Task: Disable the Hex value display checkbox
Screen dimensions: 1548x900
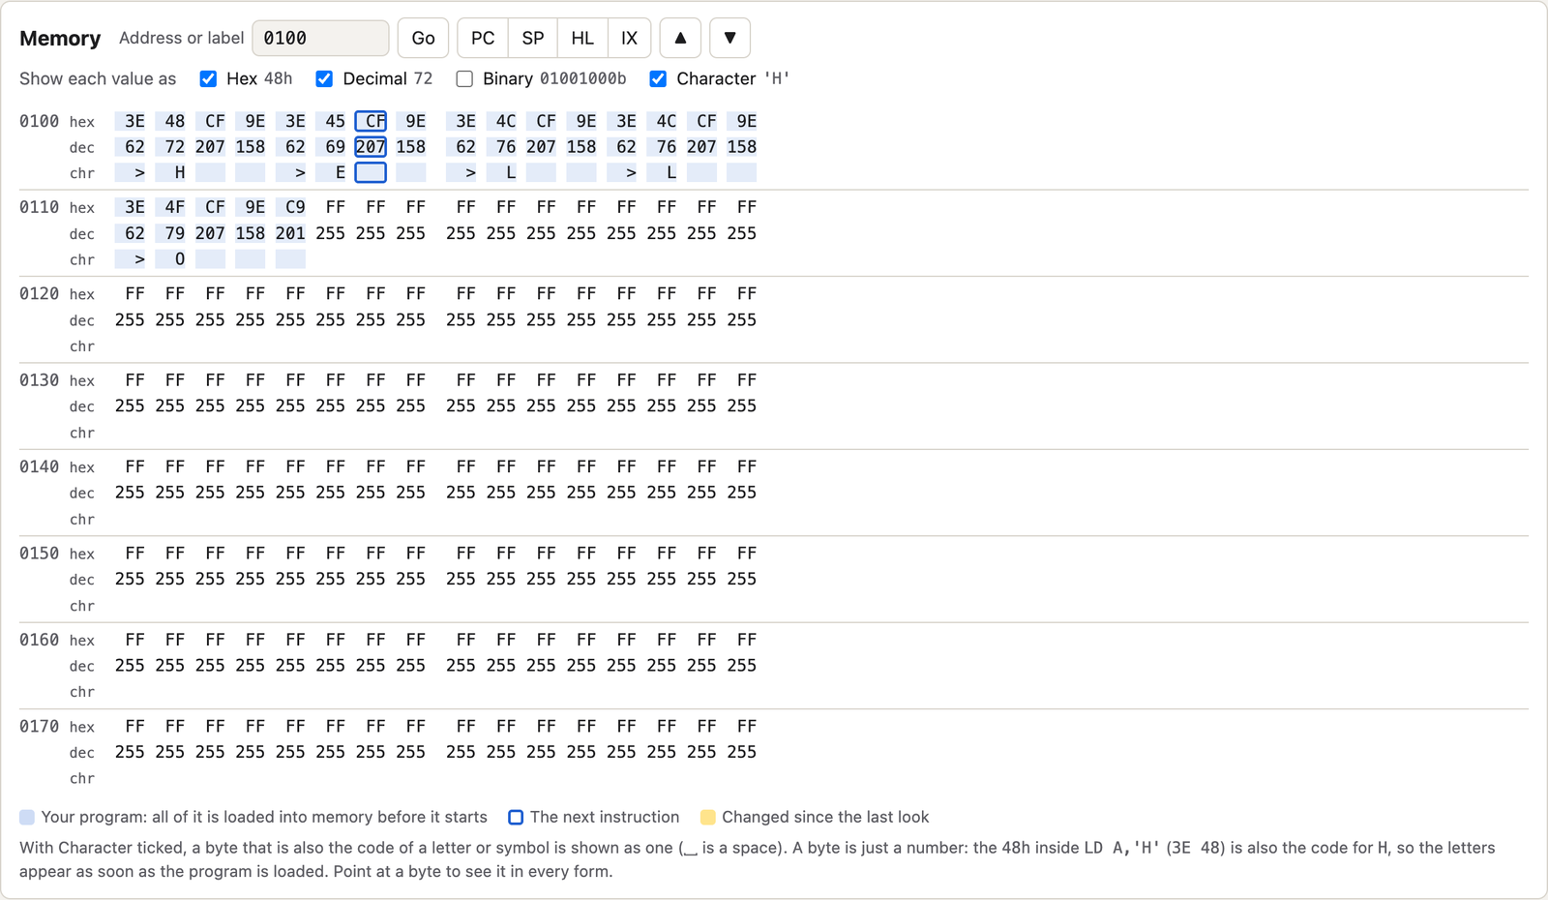Action: [x=208, y=78]
